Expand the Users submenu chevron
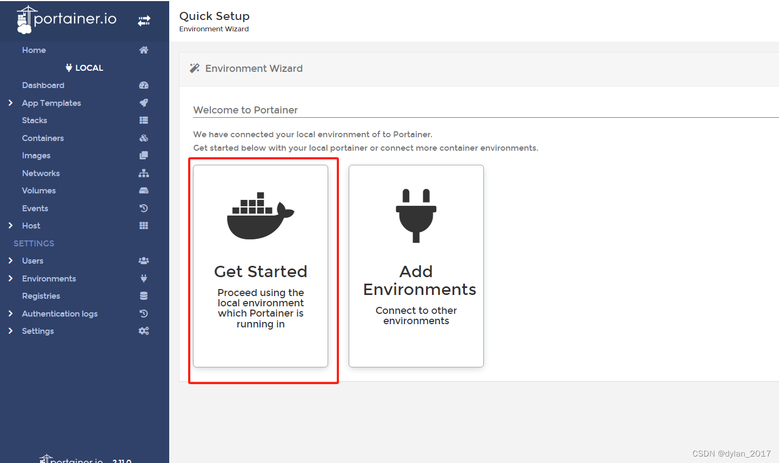This screenshot has width=779, height=463. click(10, 261)
